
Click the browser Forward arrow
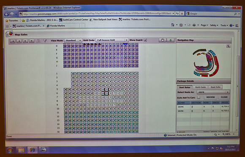[x=12, y=14]
